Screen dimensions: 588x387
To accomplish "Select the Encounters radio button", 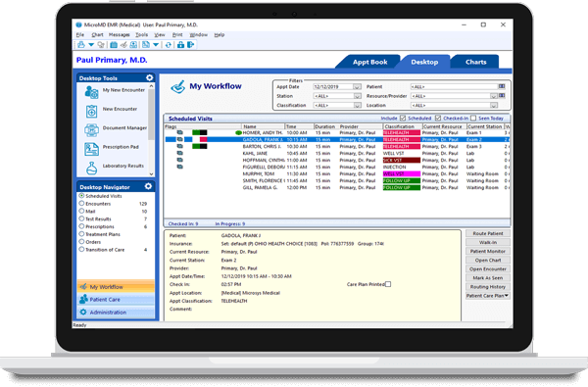I will pyautogui.click(x=81, y=203).
